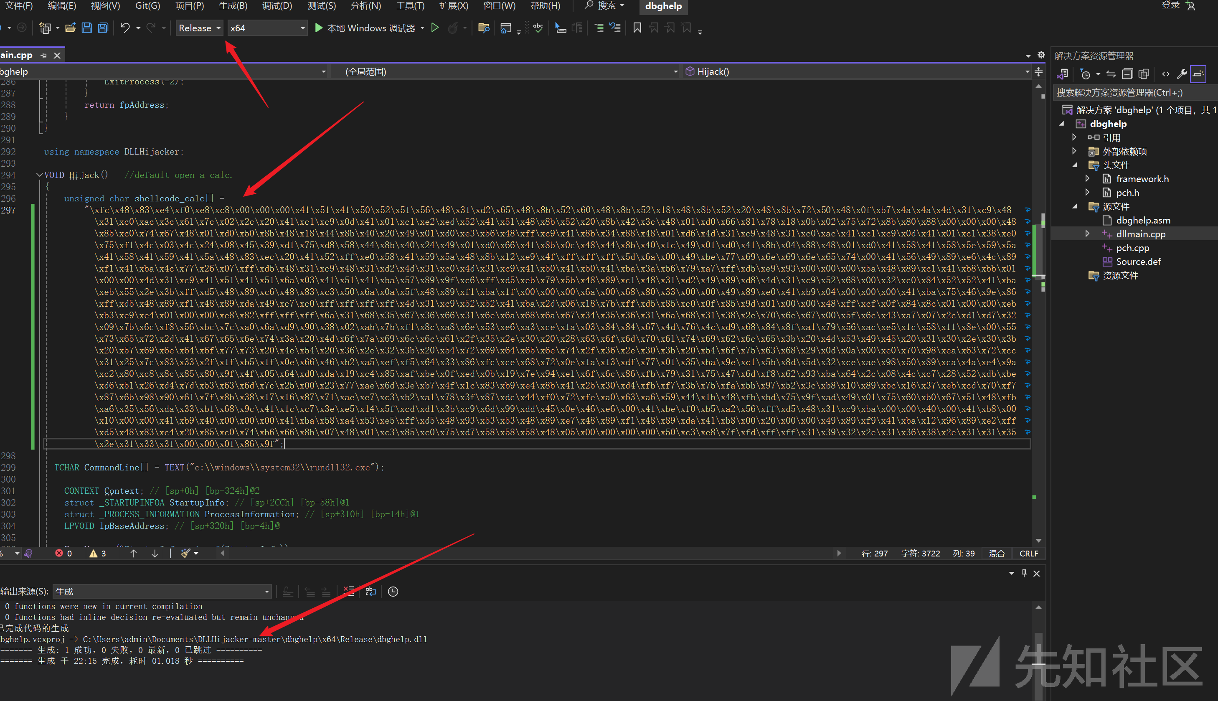Click the browser/window home toolbar icon

[505, 28]
